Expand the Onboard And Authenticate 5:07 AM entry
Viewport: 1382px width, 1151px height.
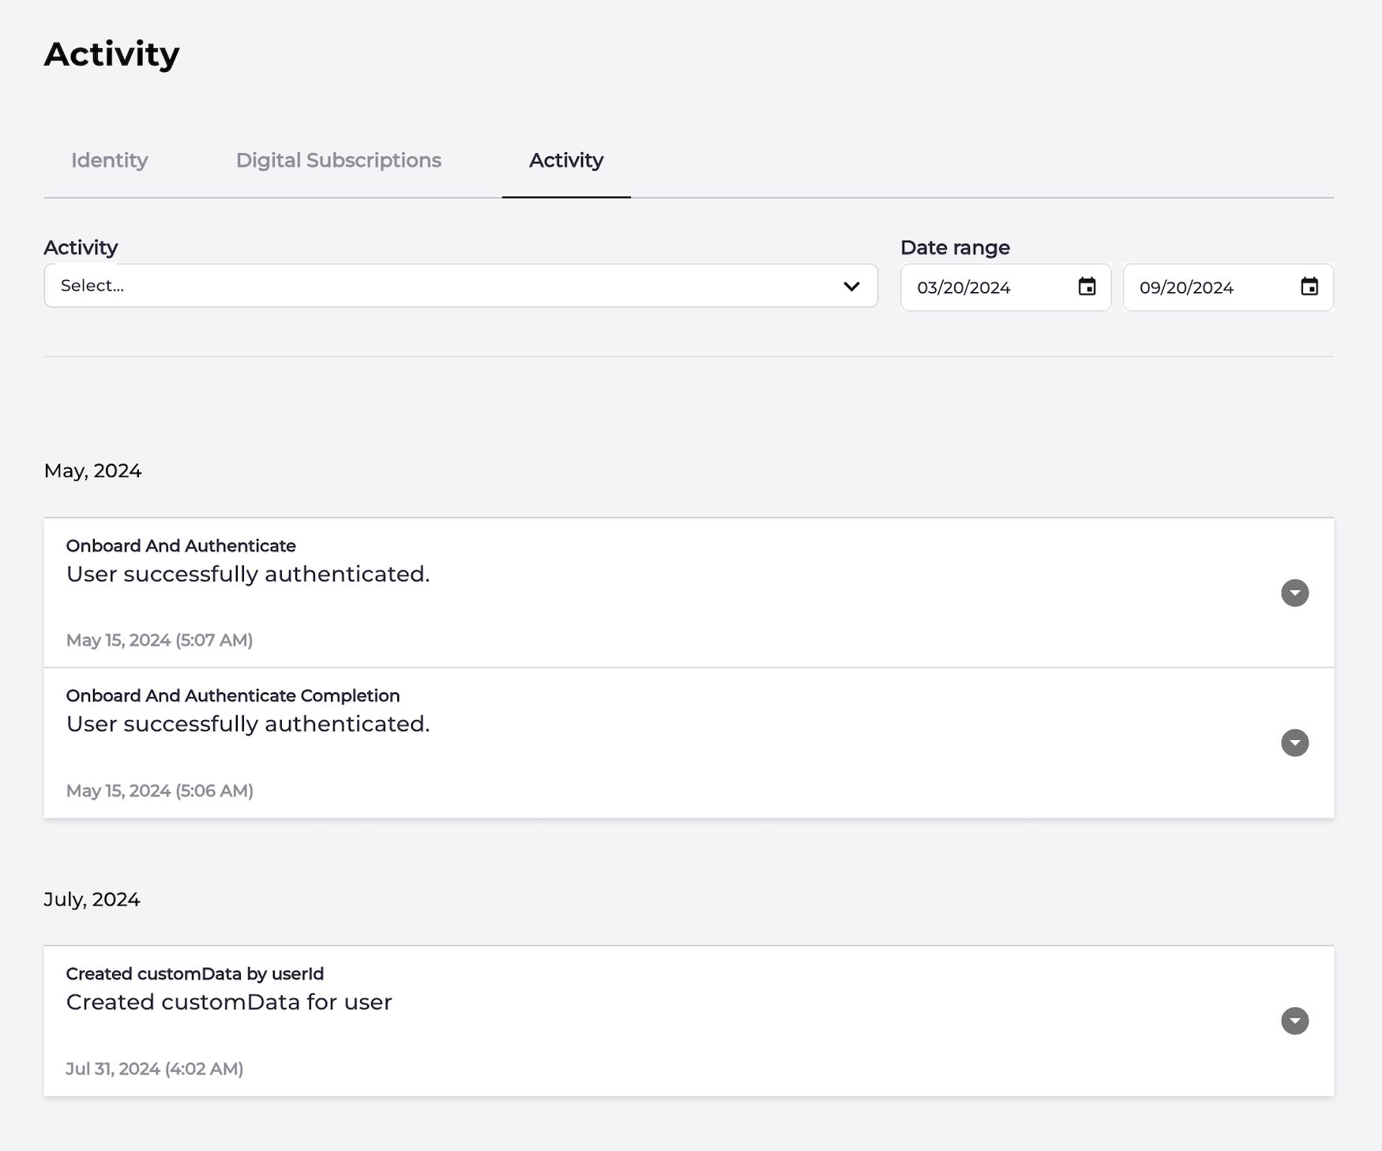click(x=1294, y=593)
